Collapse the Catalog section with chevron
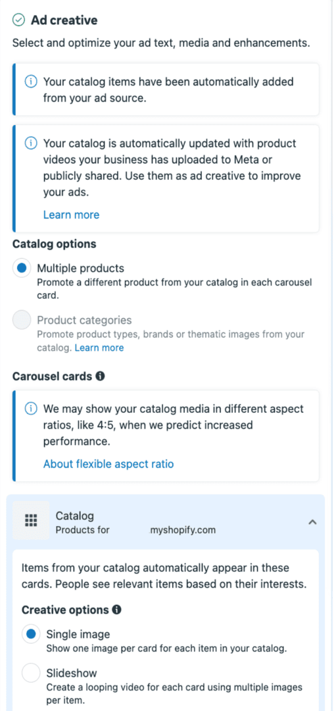This screenshot has width=336, height=711. [x=312, y=522]
